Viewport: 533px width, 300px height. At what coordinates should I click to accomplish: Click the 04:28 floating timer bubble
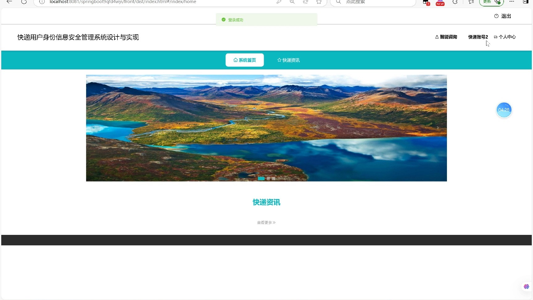pos(504,110)
